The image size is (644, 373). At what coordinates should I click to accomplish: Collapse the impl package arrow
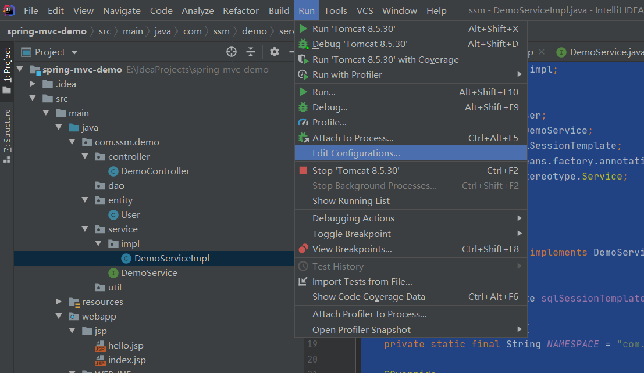(98, 244)
